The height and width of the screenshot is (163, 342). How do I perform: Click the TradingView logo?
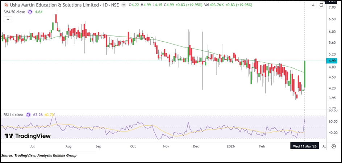(x=28, y=136)
